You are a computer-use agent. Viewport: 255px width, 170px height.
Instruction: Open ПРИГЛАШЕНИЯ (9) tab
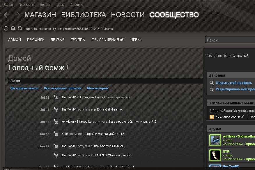tap(108, 40)
